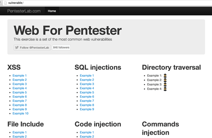Open XSS Example 9
Image resolution: width=212 pixels, height=138 pixels.
tap(20, 109)
